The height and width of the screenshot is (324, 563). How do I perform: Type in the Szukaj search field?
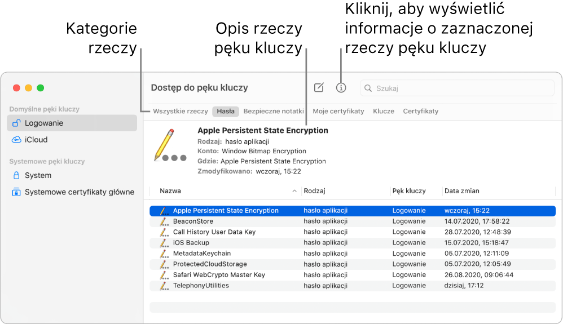point(463,88)
